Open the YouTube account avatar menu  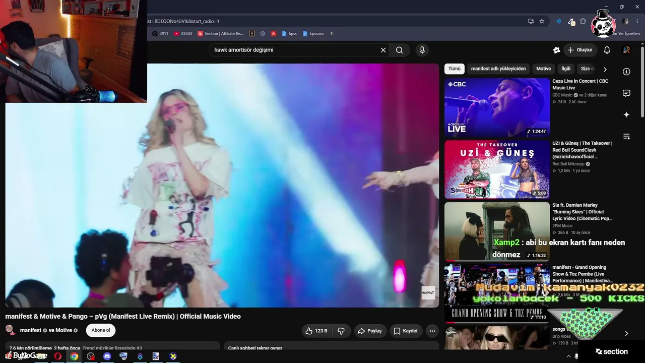pos(626,50)
